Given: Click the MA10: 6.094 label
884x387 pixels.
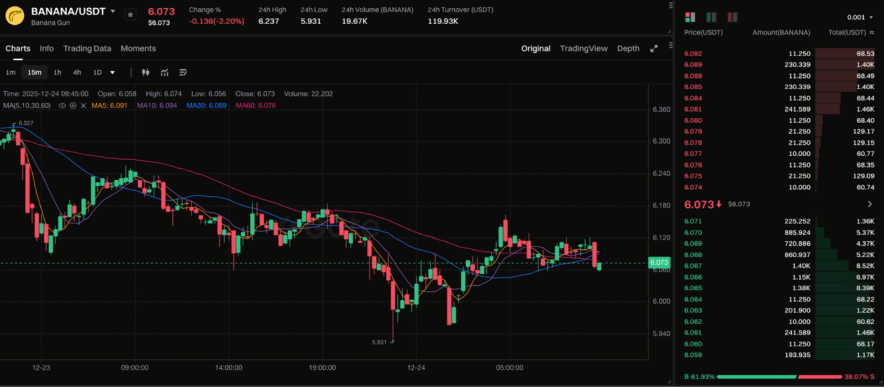Looking at the screenshot, I should 157,106.
